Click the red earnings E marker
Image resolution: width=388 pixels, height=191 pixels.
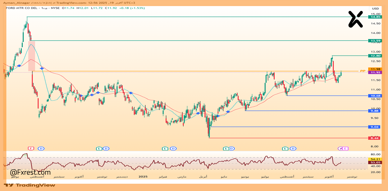(x=31, y=148)
